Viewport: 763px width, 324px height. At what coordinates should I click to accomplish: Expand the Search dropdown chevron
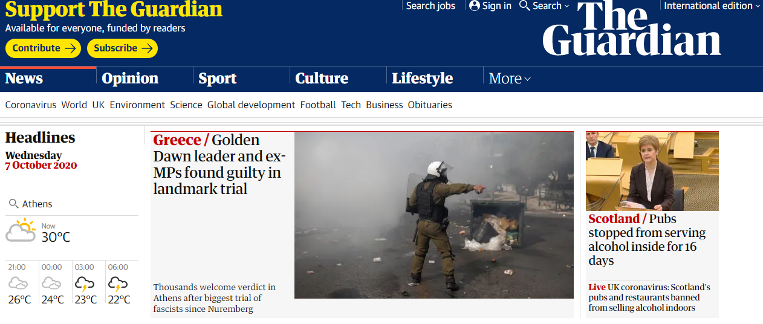[x=567, y=6]
